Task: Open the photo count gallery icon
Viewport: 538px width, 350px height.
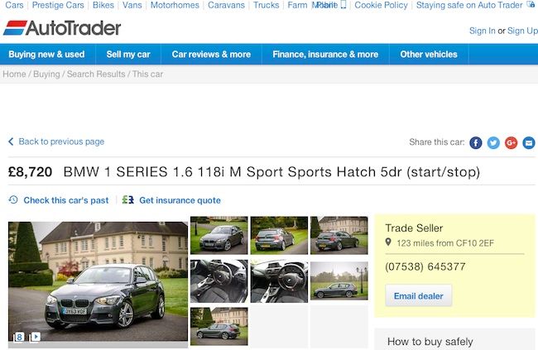Action: 18,338
